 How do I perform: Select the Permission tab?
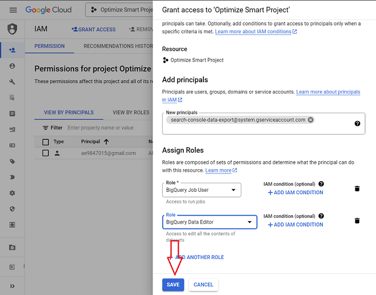tap(50, 46)
